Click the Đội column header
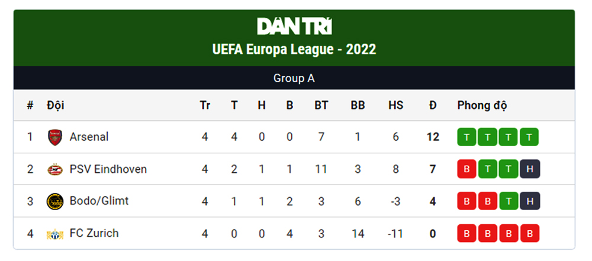The width and height of the screenshot is (592, 261). (x=56, y=105)
